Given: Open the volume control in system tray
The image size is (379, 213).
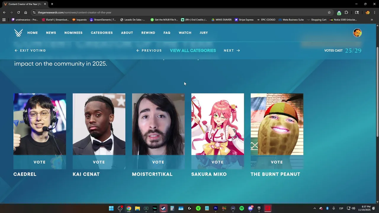Looking at the screenshot, I should 353,208.
